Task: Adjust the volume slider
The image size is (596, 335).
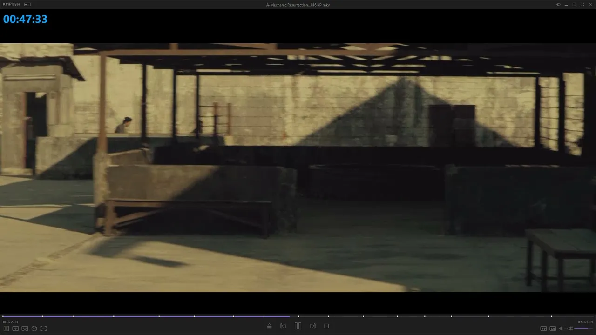Action: pos(584,328)
